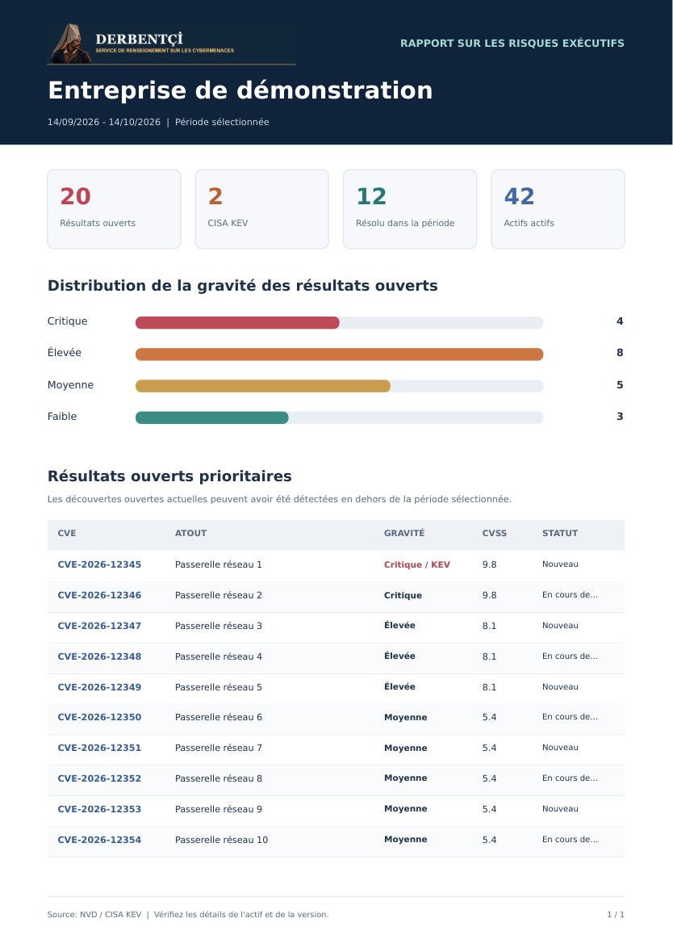Open the CVE-2026-12348 link

point(99,657)
